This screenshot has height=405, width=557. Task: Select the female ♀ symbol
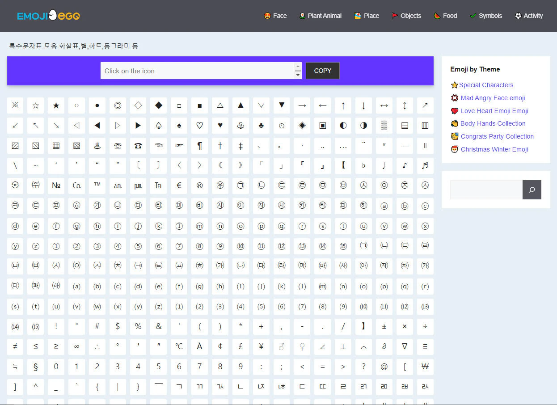[x=302, y=346]
